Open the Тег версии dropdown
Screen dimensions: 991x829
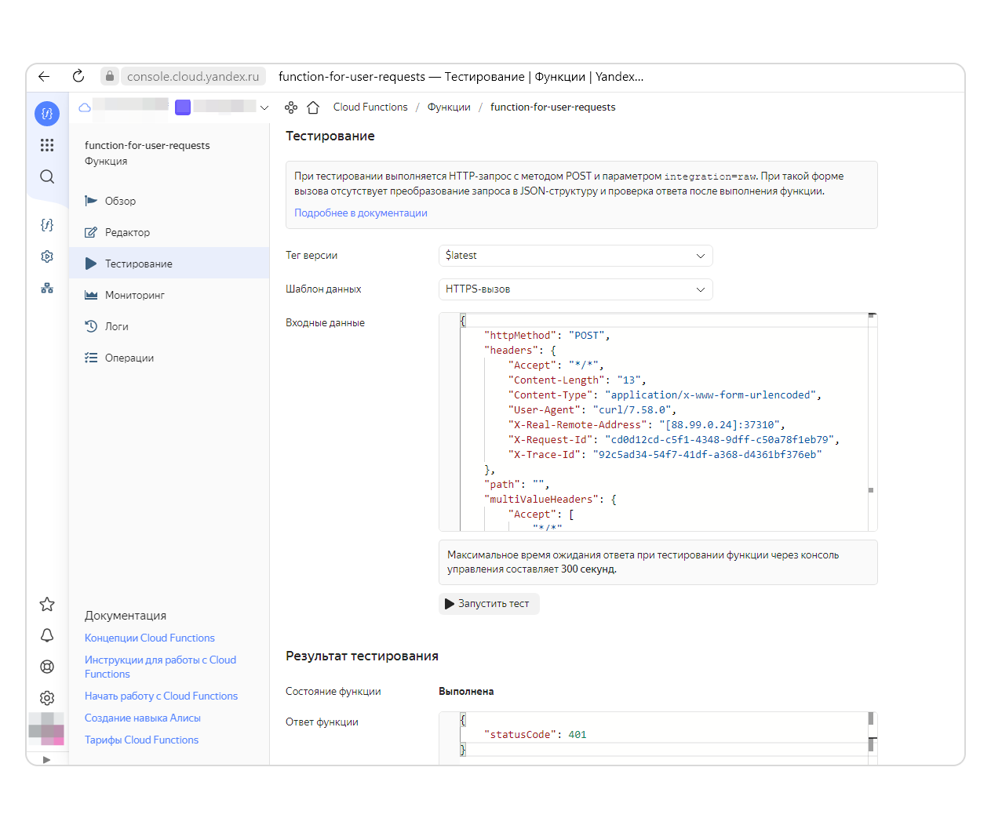576,256
